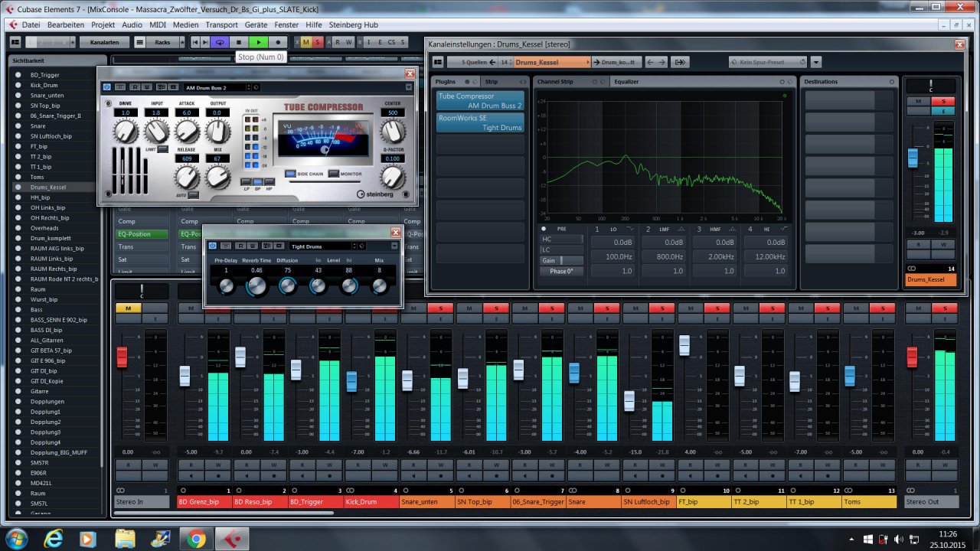
Task: Click HC high-cut button in equalizer section
Action: tap(561, 240)
